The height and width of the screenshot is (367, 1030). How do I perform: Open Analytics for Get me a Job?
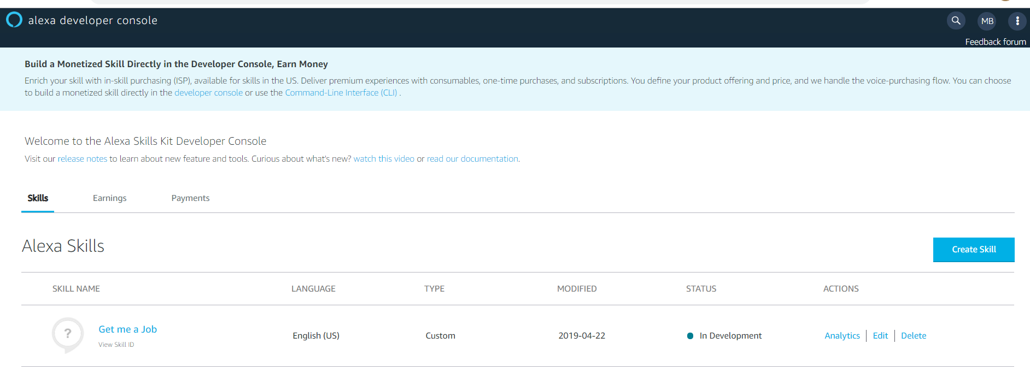[842, 336]
